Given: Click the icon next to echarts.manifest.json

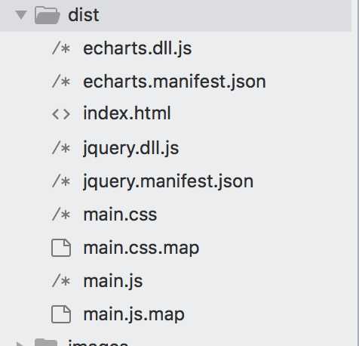Looking at the screenshot, I should click(x=61, y=82).
